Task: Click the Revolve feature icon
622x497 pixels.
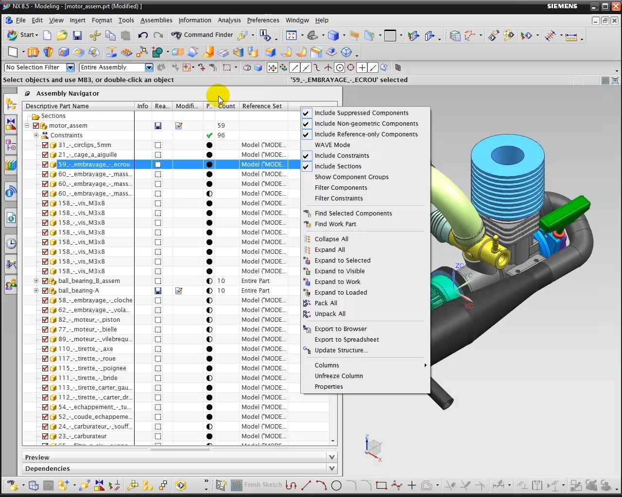Action: click(48, 52)
